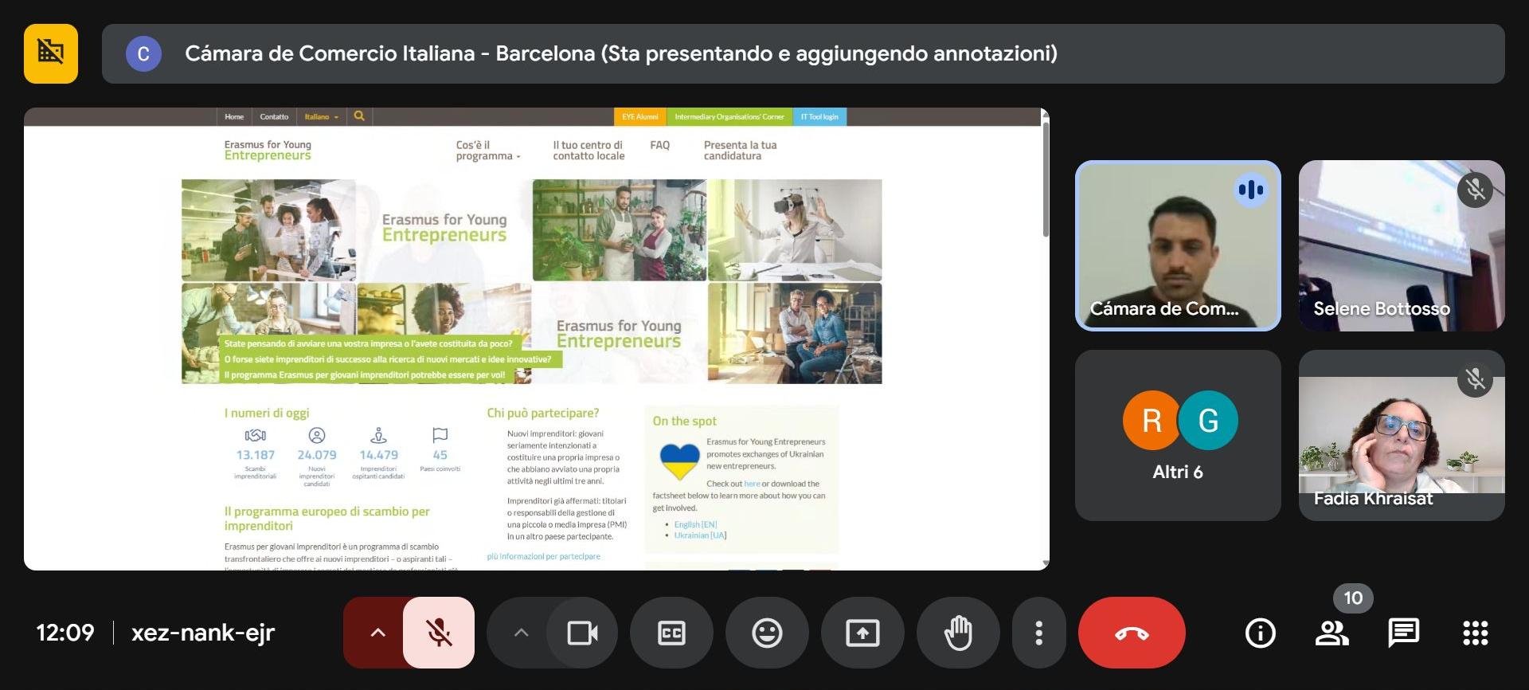
Task: Unmute the microphone
Action: pos(439,633)
